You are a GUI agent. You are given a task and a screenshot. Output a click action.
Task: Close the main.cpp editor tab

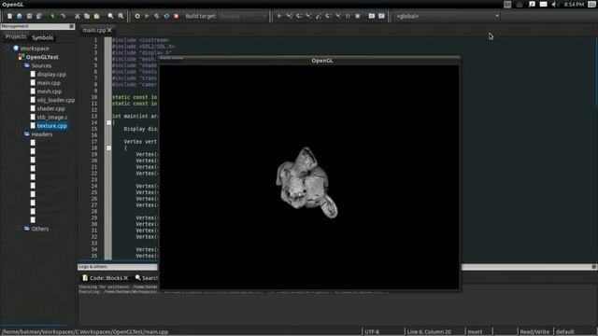(x=109, y=30)
